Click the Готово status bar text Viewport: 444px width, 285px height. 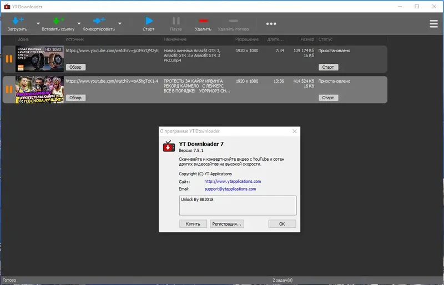[9, 280]
